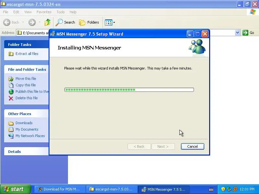Click the Go button arrow
This screenshot has width=259, height=194.
pos(245,33)
